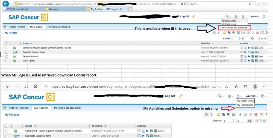Image resolution: width=273 pixels, height=138 pixels.
Task: Click the Edge refresh button
Action: (26, 86)
